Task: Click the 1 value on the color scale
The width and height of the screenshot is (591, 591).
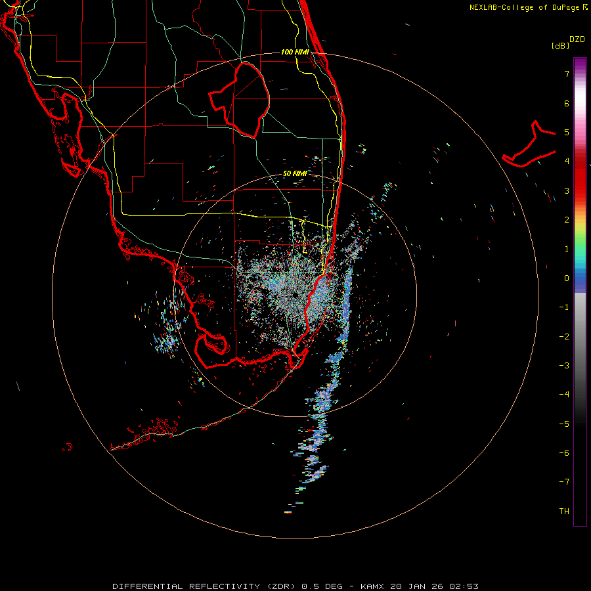Action: click(x=567, y=249)
